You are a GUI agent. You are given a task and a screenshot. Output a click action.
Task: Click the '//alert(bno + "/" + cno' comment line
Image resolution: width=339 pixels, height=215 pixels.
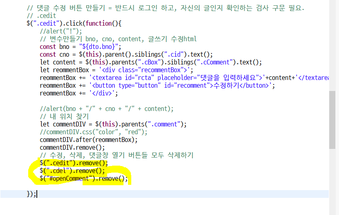107,109
